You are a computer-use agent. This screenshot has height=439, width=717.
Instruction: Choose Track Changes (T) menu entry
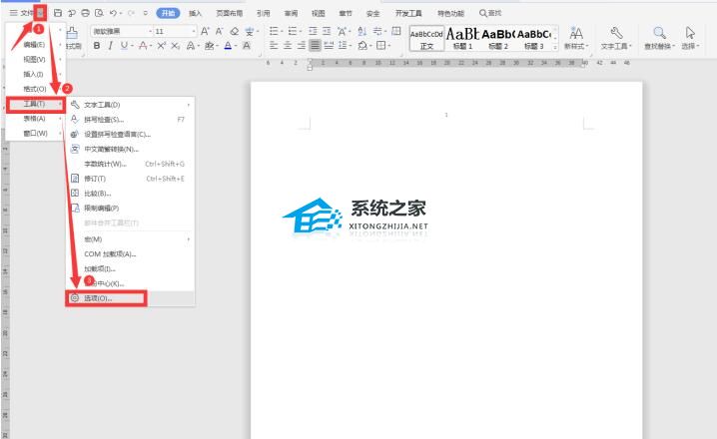[x=131, y=179]
